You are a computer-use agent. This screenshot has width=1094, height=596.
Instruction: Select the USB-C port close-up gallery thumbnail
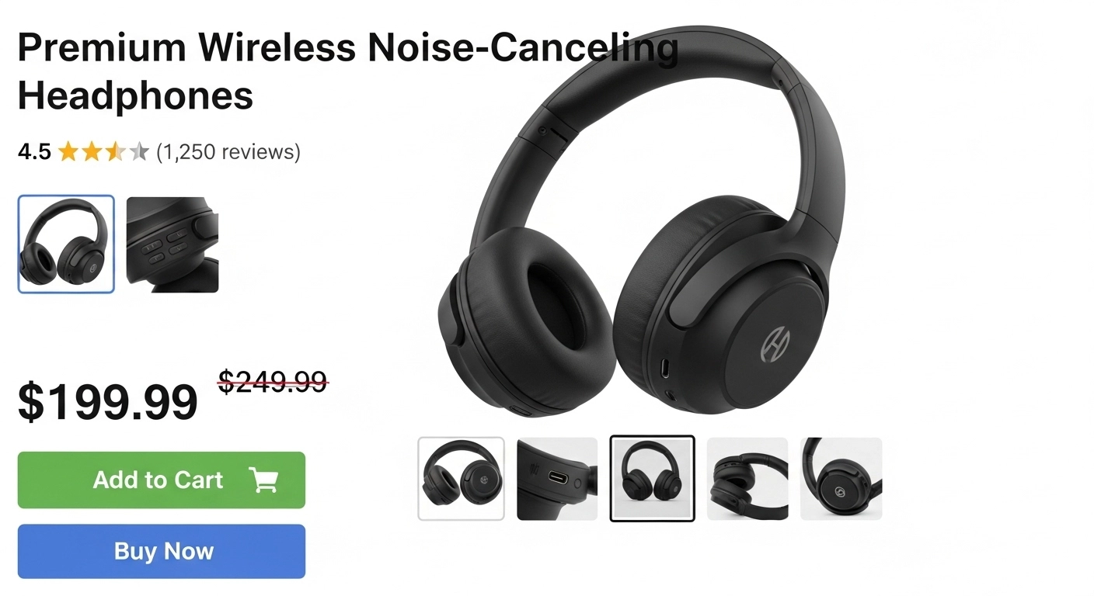coord(557,479)
